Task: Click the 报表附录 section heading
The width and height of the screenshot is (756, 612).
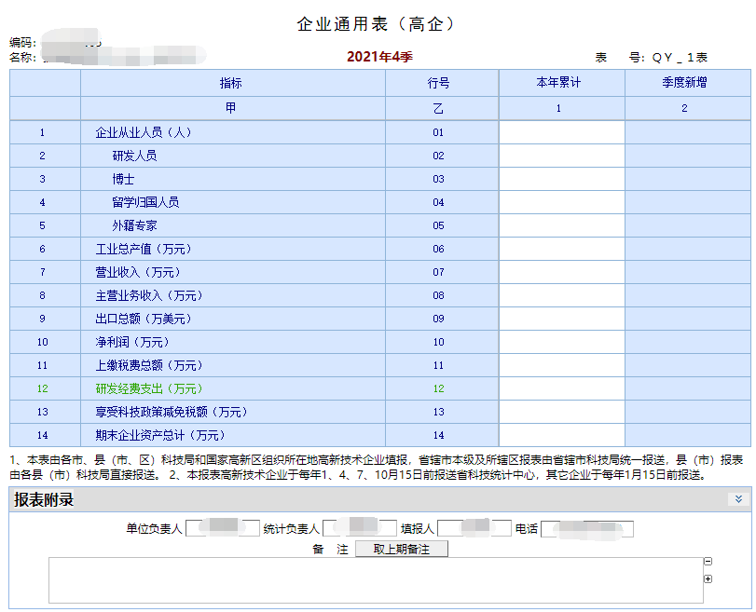Action: (44, 499)
